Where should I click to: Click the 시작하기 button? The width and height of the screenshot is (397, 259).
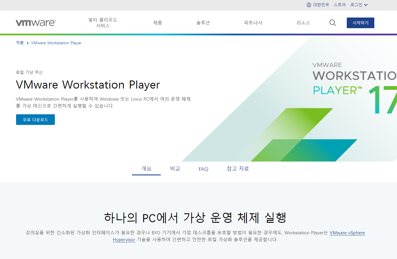pyautogui.click(x=361, y=23)
